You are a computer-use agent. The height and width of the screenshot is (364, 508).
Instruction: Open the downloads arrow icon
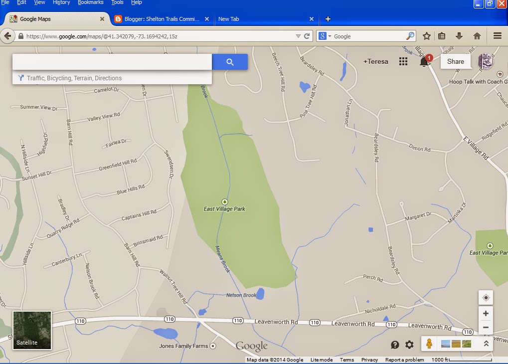459,36
